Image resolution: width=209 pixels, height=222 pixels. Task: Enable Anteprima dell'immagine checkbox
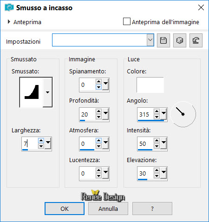pyautogui.click(x=127, y=21)
